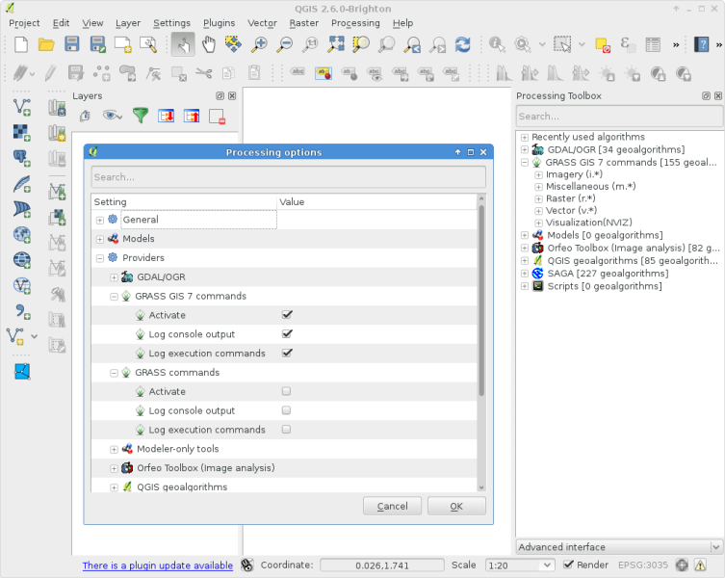The image size is (725, 578).
Task: Click Expand All icon in Layers panel
Action: coord(166,116)
